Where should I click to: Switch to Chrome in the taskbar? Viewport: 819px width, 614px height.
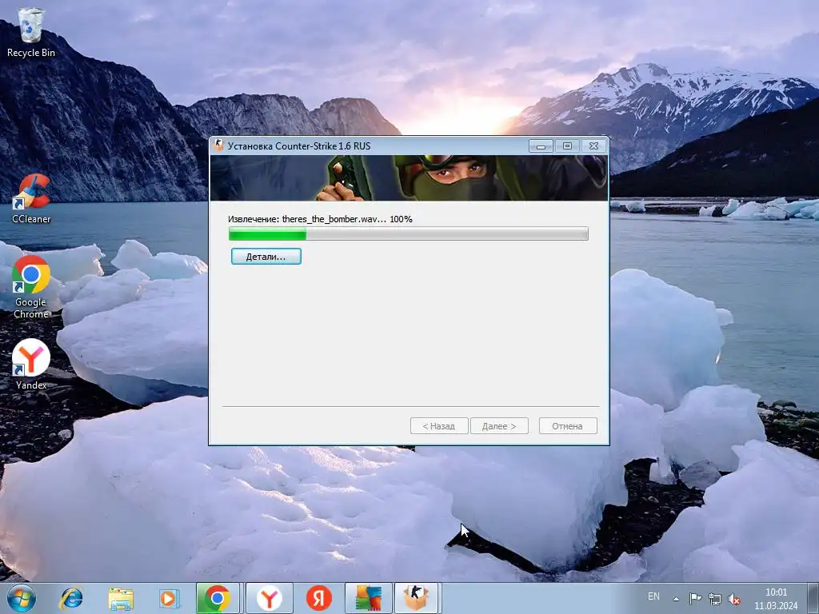pos(218,598)
